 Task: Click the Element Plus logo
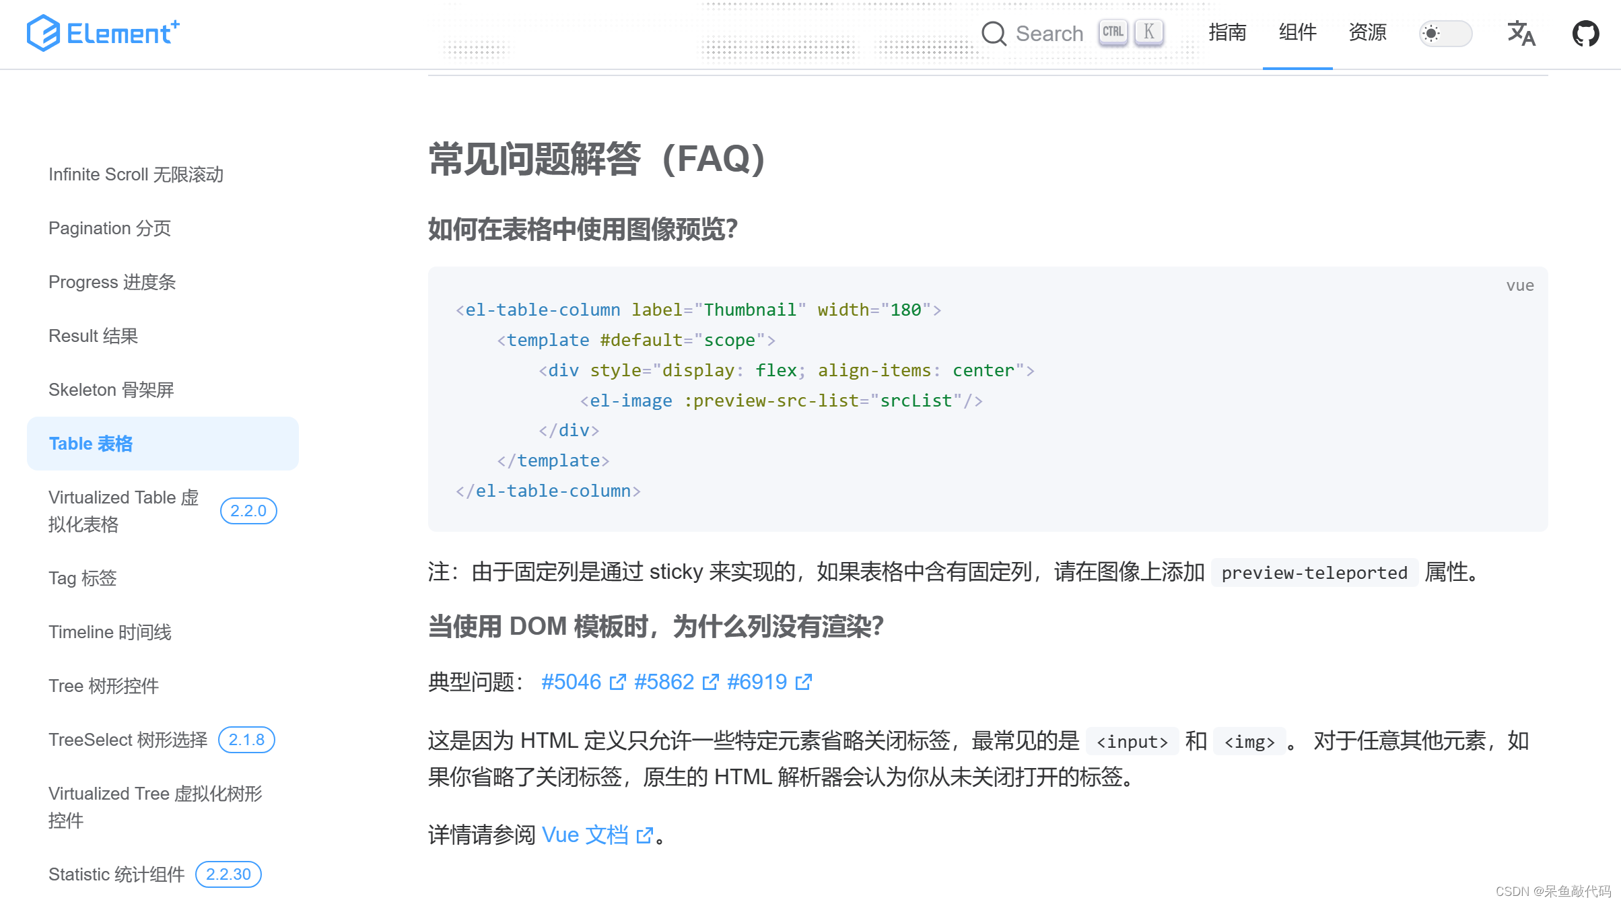pyautogui.click(x=104, y=33)
